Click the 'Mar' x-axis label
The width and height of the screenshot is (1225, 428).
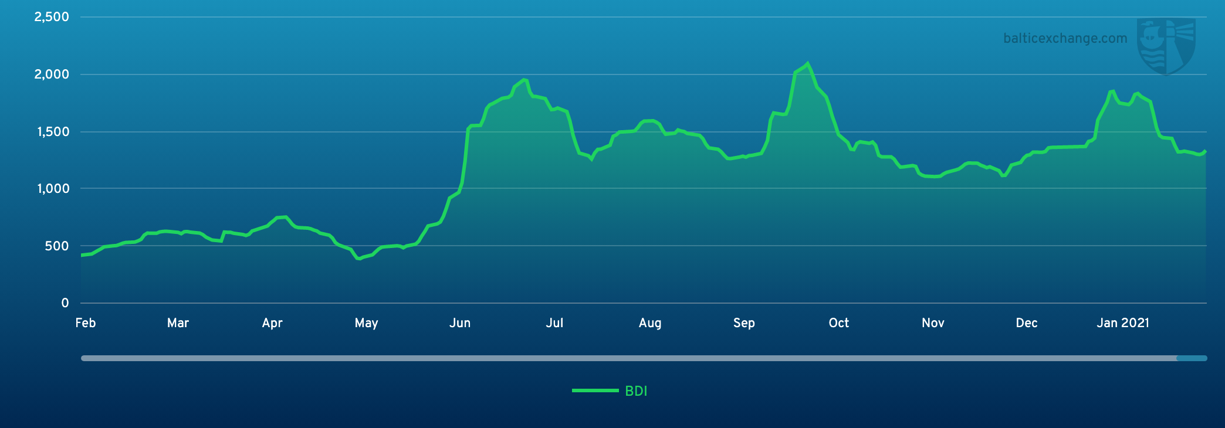pos(178,323)
